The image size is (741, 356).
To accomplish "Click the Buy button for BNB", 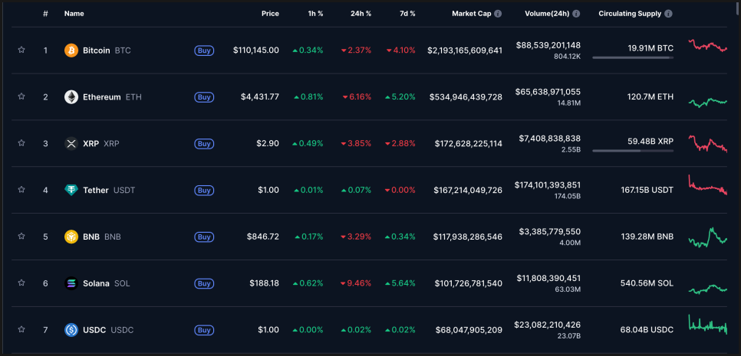I will (x=204, y=237).
